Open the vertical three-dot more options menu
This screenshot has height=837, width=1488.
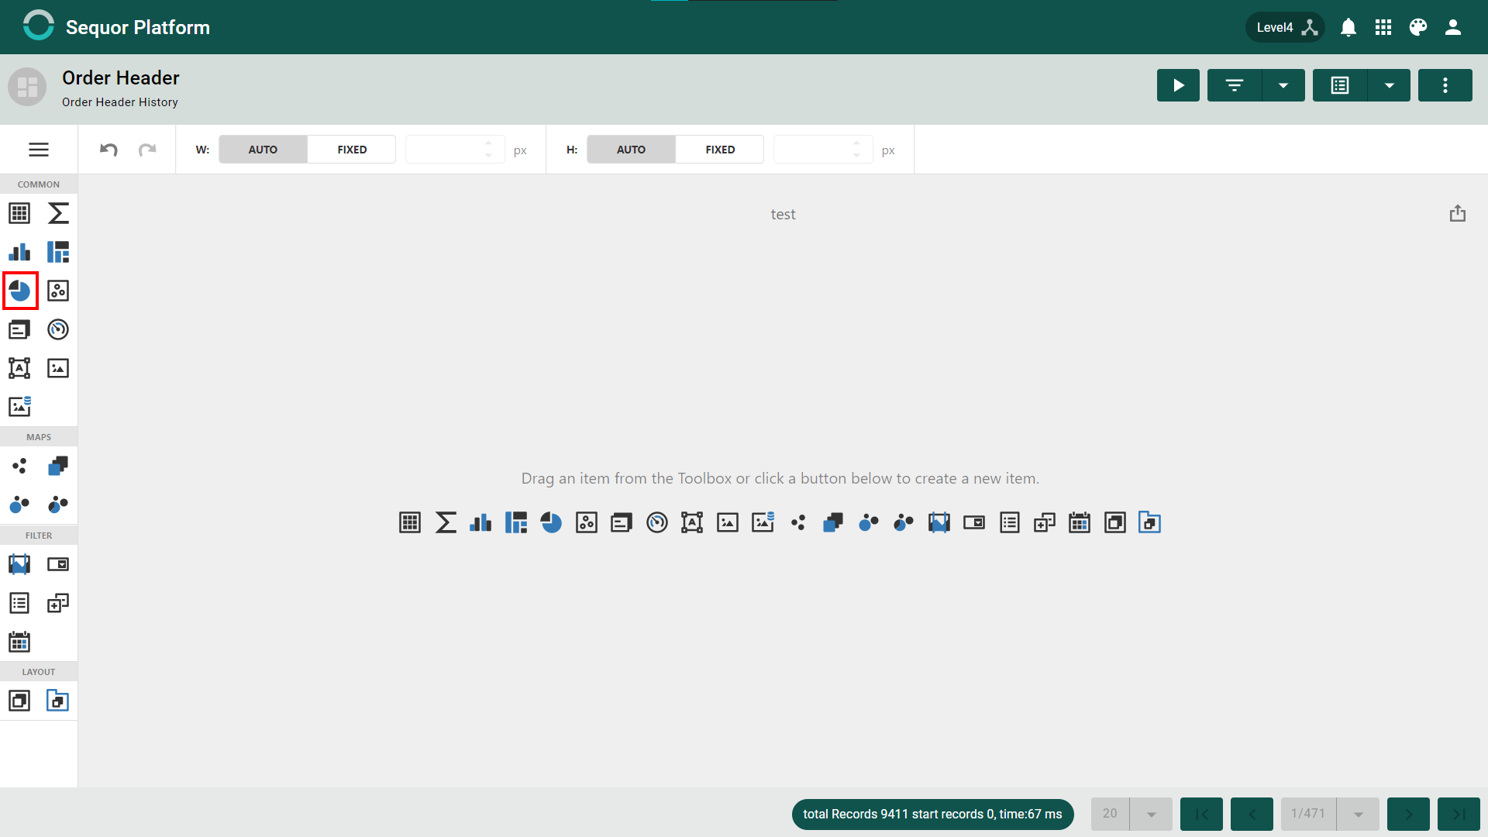click(1445, 85)
